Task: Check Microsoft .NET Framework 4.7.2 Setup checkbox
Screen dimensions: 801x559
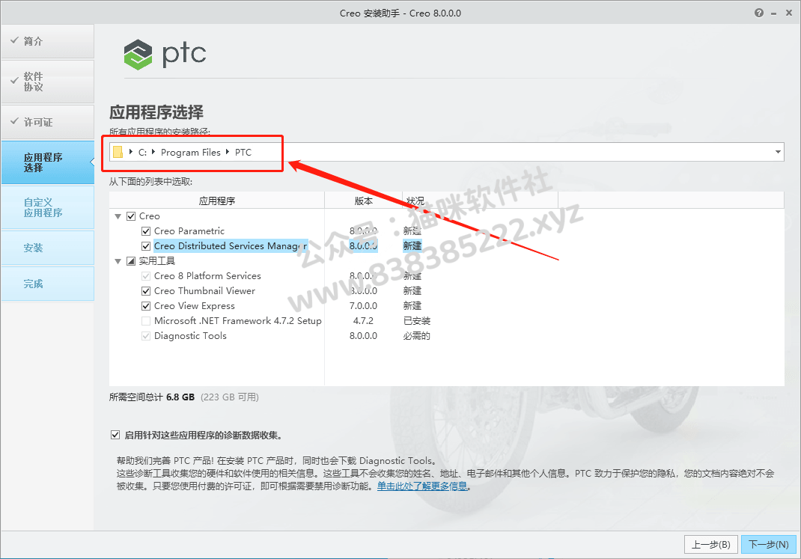Action: [x=146, y=321]
